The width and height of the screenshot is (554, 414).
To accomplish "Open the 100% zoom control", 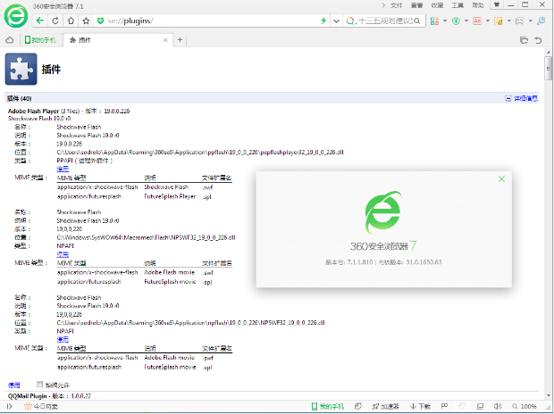I will coord(525,407).
